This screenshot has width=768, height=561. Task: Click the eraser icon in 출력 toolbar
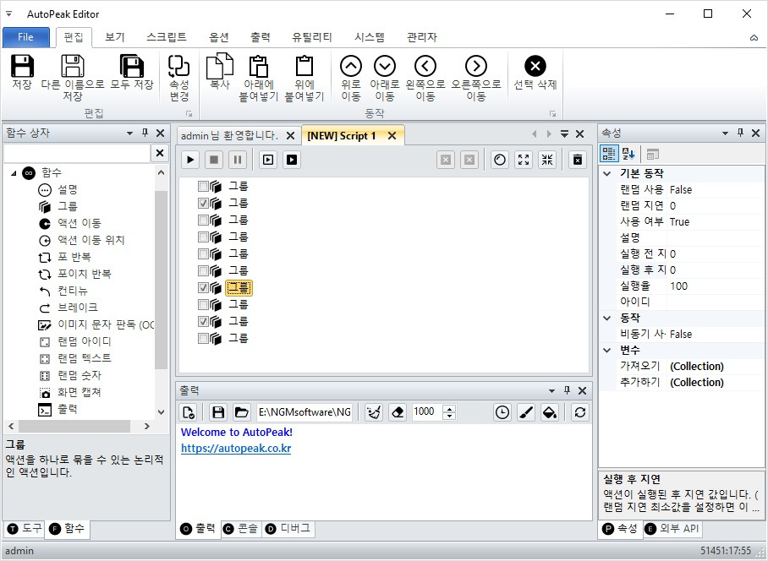coord(398,412)
